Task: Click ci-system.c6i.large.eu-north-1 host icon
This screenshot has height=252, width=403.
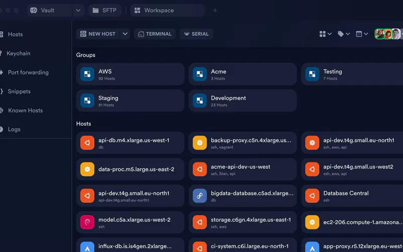Action: [x=199, y=247]
